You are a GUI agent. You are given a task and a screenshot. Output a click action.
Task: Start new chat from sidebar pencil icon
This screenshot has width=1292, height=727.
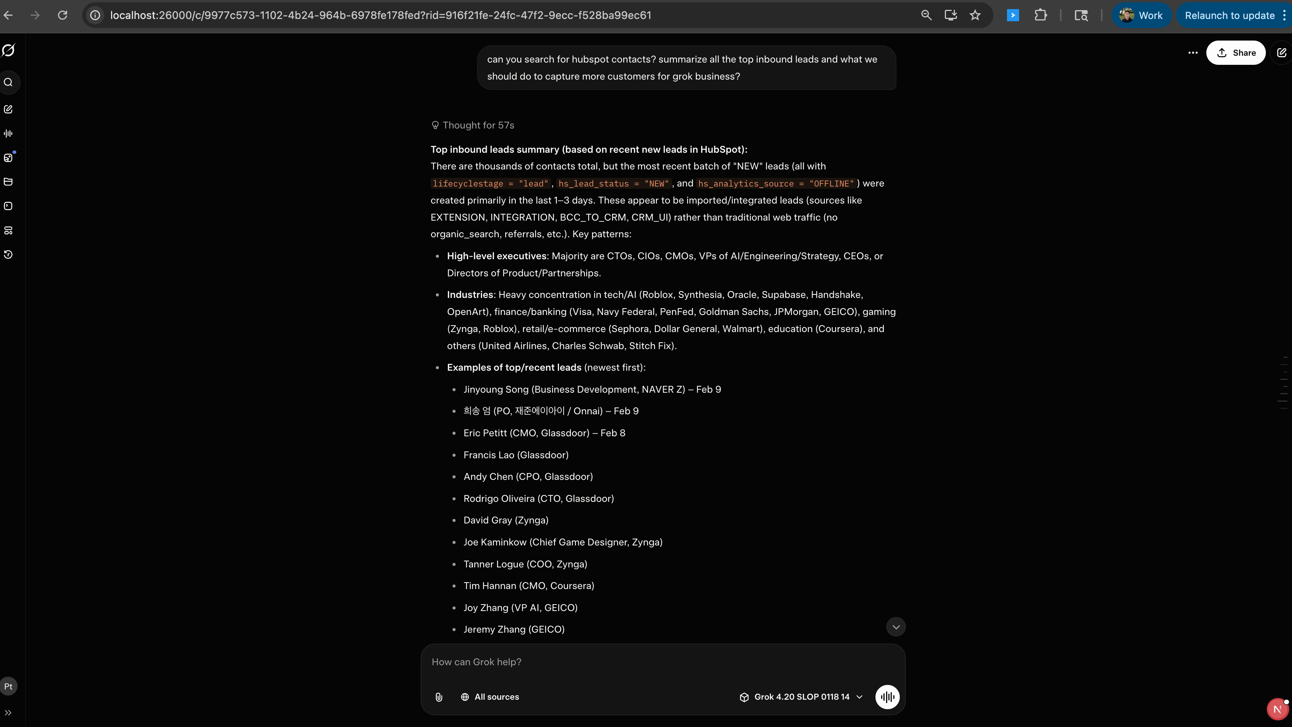(8, 110)
